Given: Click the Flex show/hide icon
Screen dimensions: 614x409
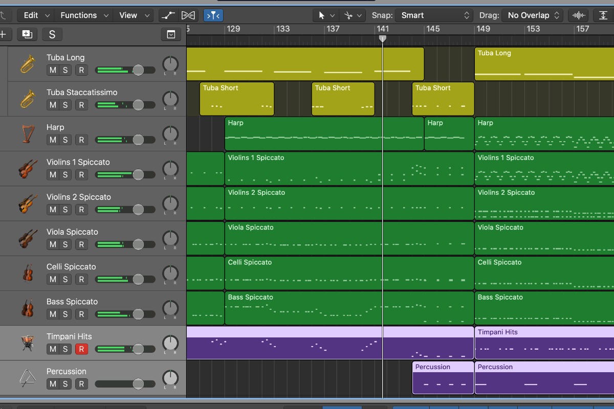Looking at the screenshot, I should (188, 15).
